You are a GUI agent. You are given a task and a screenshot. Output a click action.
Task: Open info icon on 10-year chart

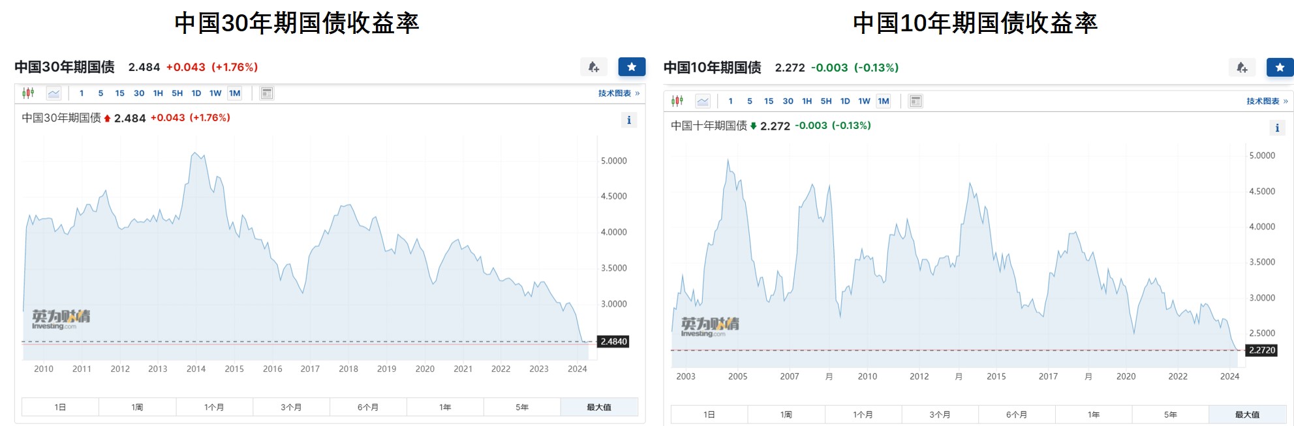pos(1277,128)
